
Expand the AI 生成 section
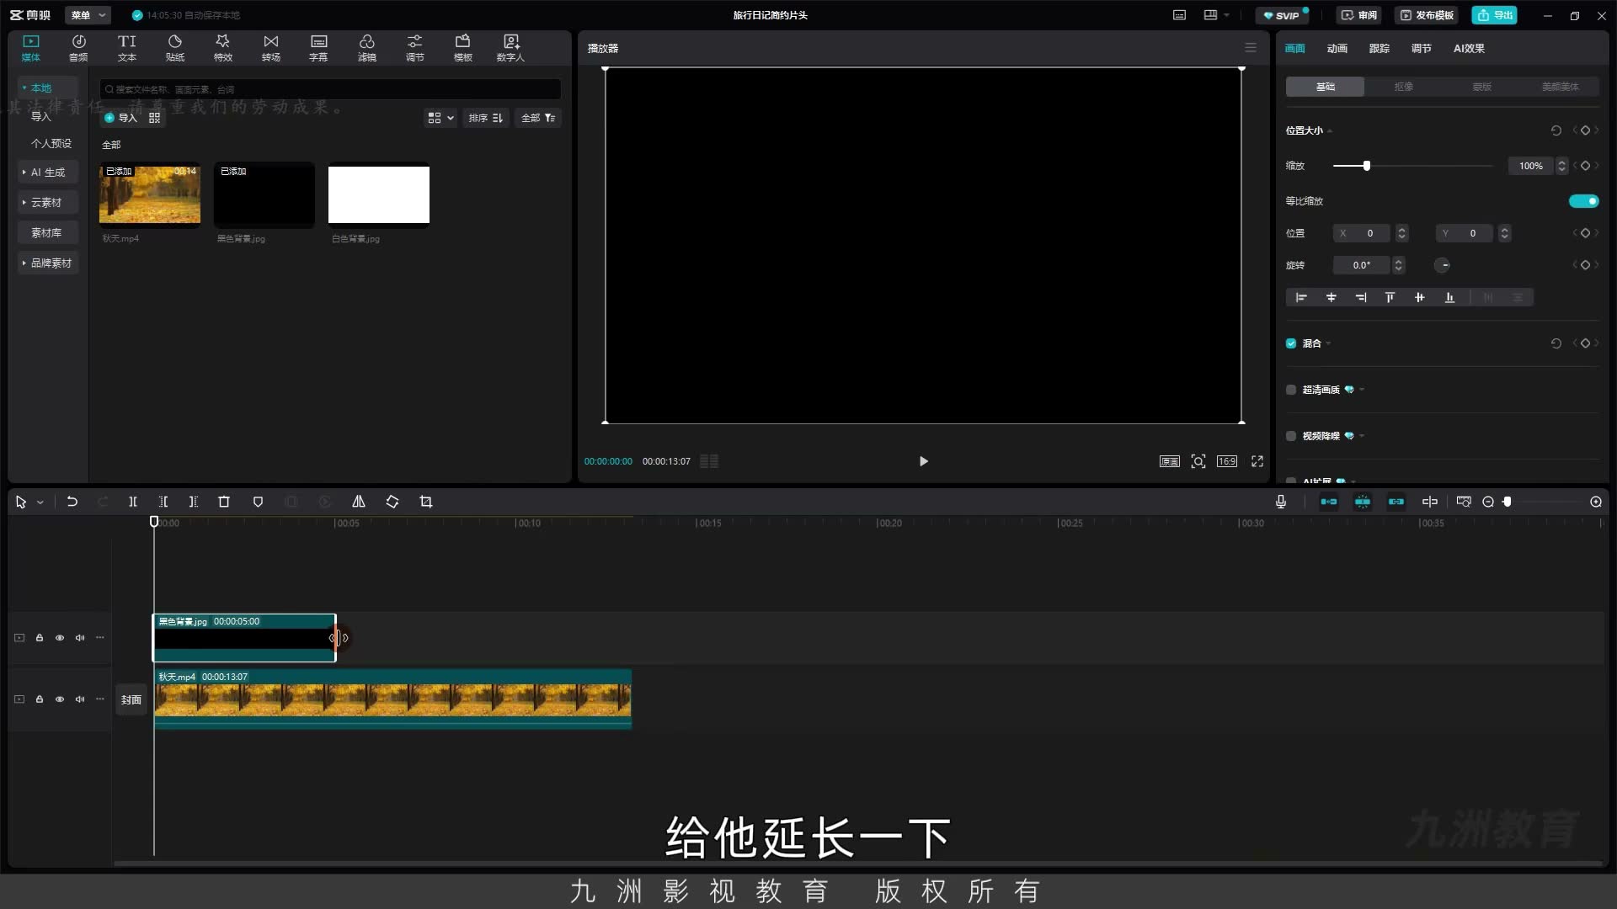[x=47, y=172]
